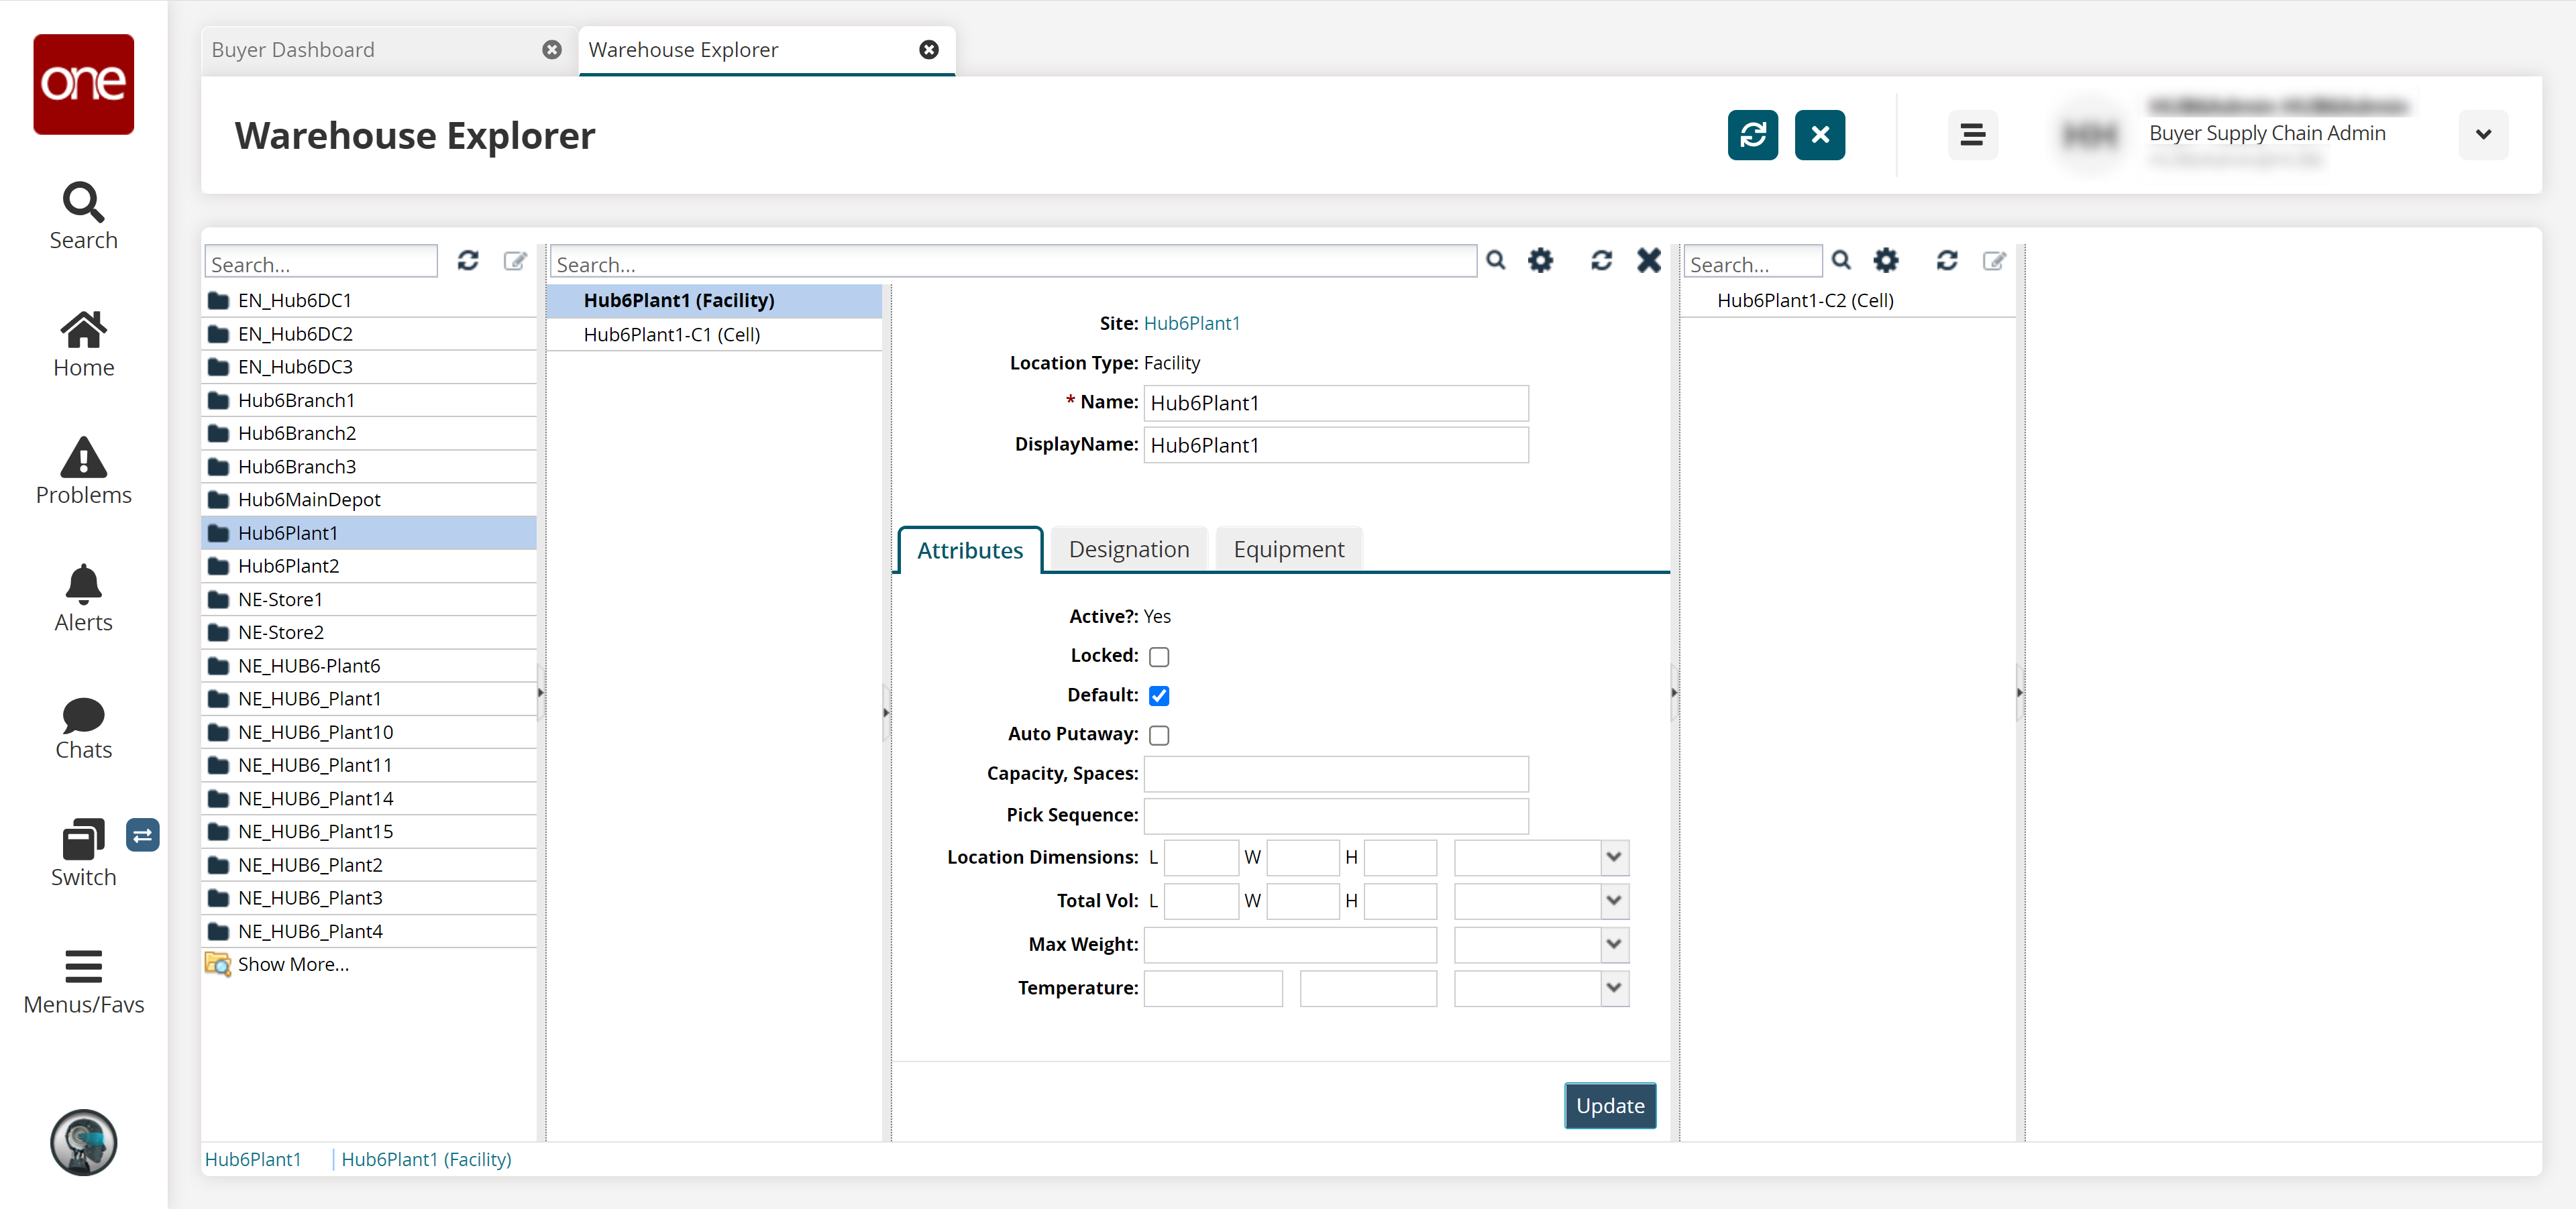
Task: Select Hub6Plant2 folder in the tree
Action: [x=288, y=567]
